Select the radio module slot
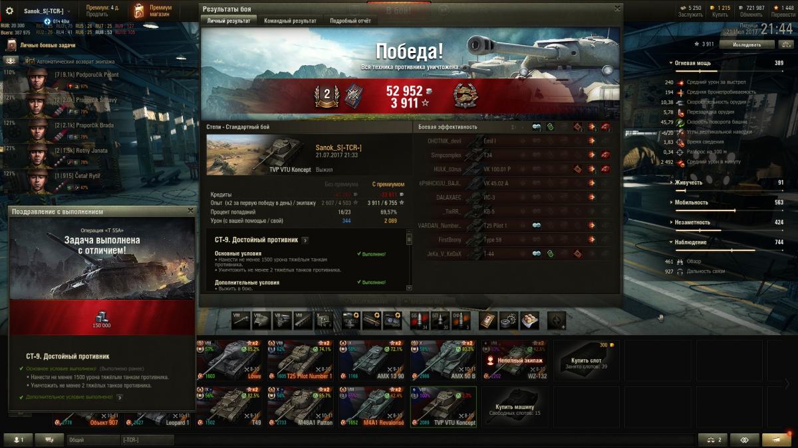This screenshot has height=448, width=798. tap(323, 321)
